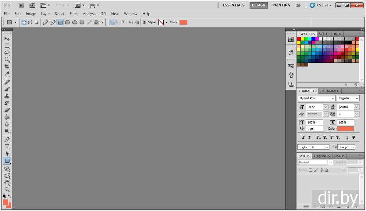Toggle Underline text style button
Viewport: 366px width, 211px height.
coord(347,138)
